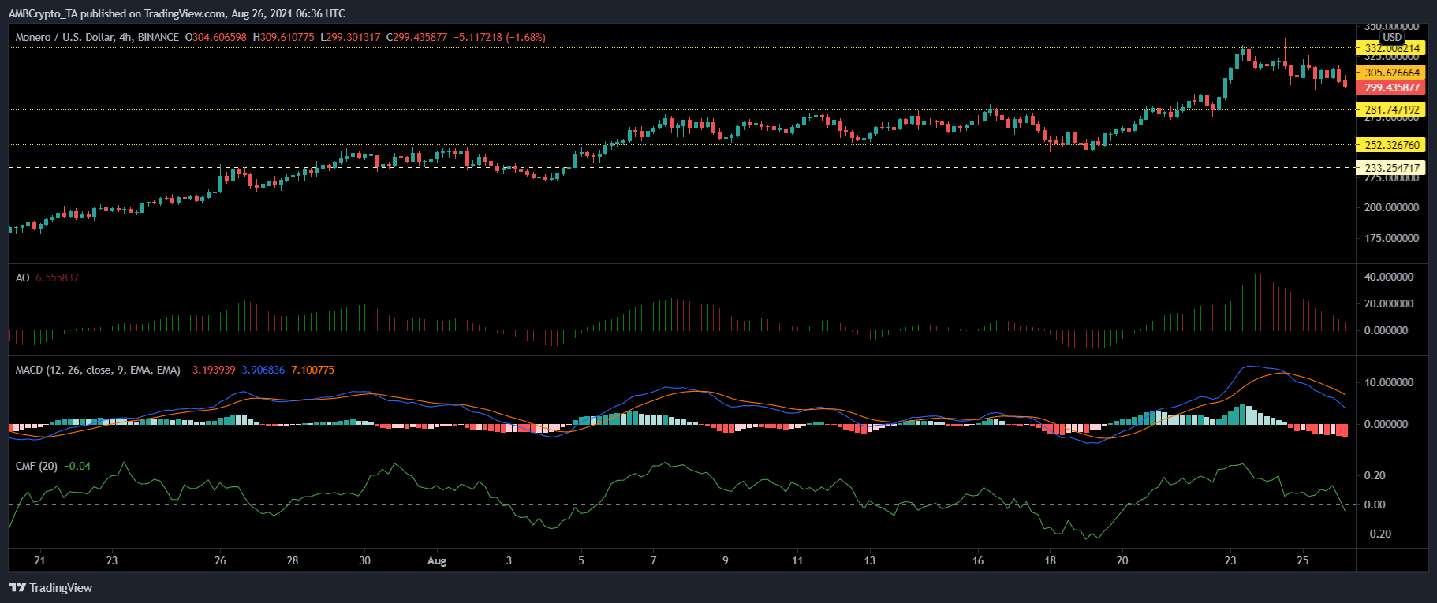Image resolution: width=1437 pixels, height=603 pixels.
Task: Click the high price value H309.610775
Action: [283, 37]
